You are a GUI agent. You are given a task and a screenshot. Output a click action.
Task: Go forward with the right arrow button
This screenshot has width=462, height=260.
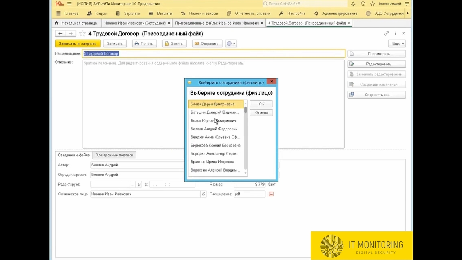pyautogui.click(x=70, y=34)
